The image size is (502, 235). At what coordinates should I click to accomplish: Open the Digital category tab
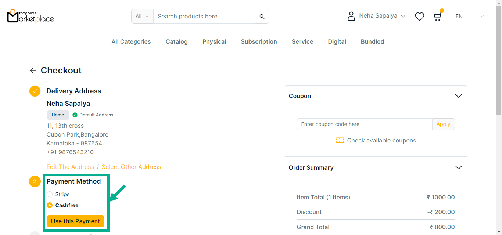pyautogui.click(x=337, y=42)
